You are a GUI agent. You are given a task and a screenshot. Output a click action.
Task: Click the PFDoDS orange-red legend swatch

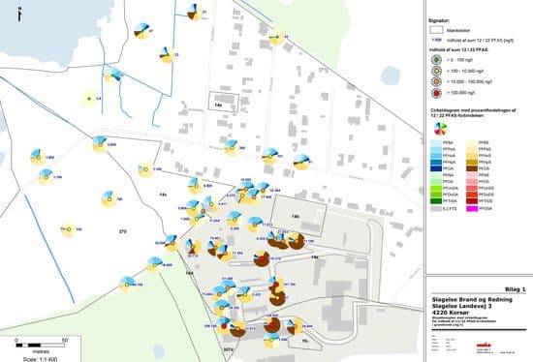pyautogui.click(x=473, y=195)
